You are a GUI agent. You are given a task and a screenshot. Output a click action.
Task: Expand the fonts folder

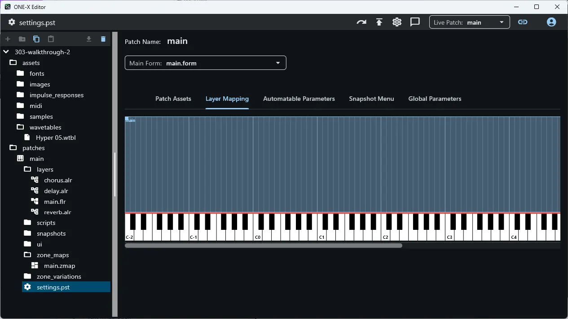(20, 73)
